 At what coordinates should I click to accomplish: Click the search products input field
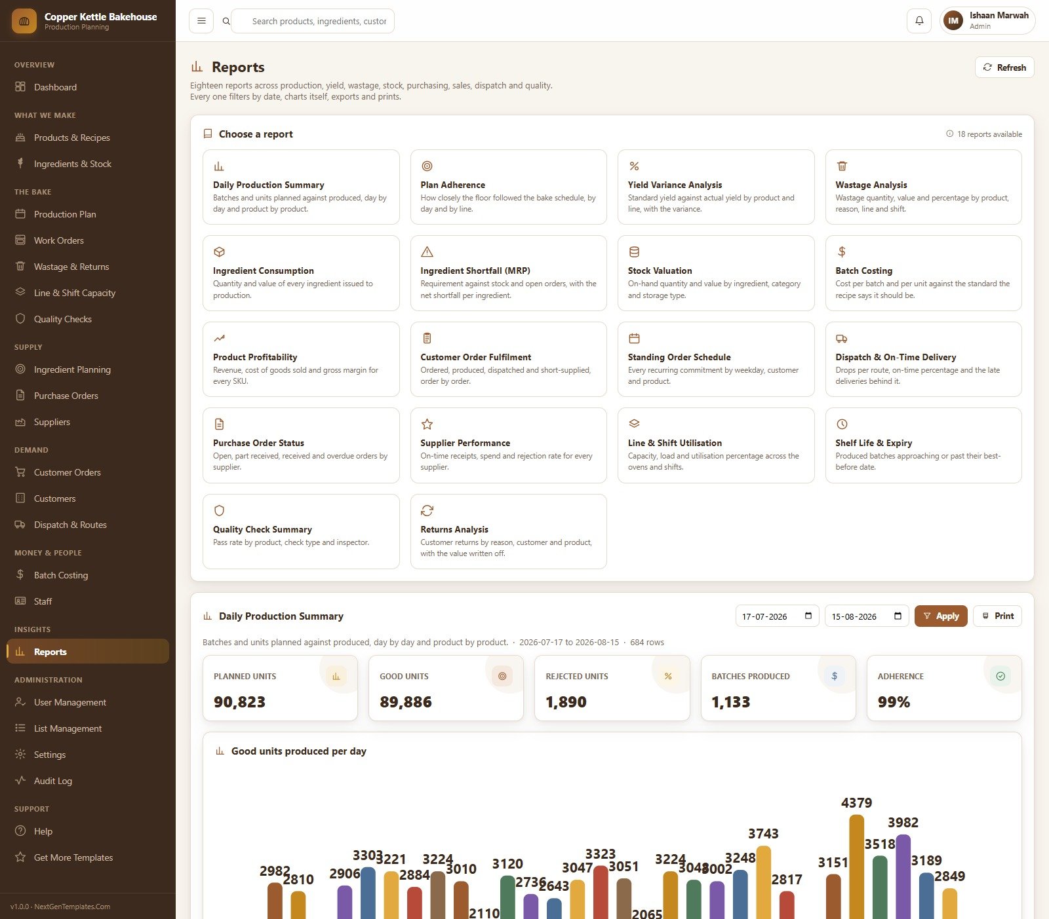pyautogui.click(x=313, y=21)
